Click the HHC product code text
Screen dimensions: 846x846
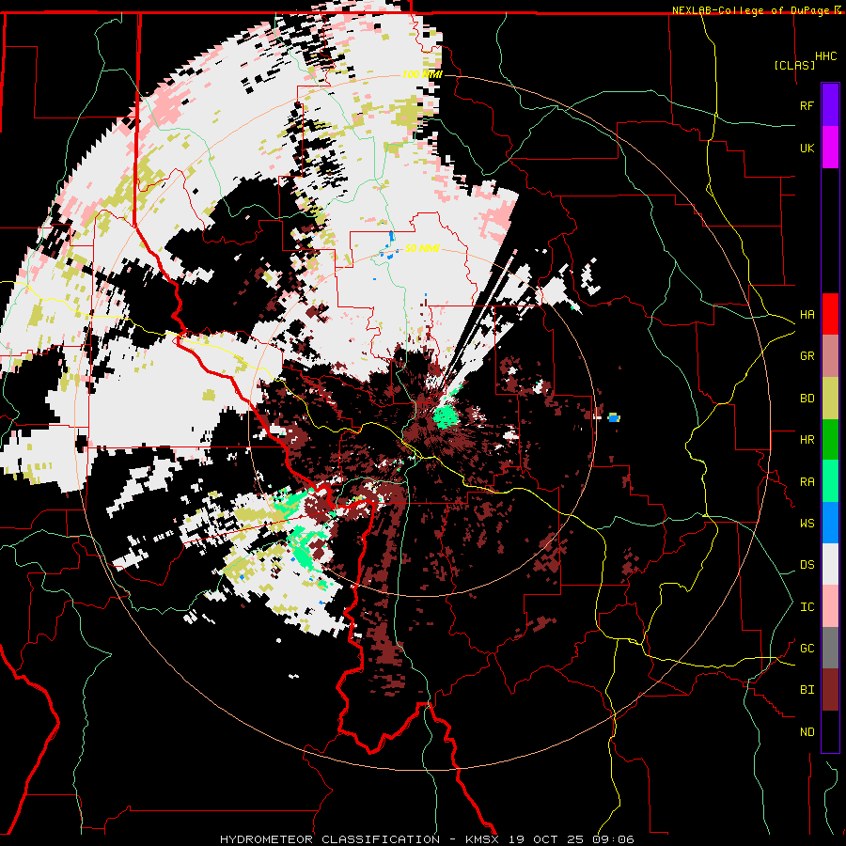click(826, 56)
